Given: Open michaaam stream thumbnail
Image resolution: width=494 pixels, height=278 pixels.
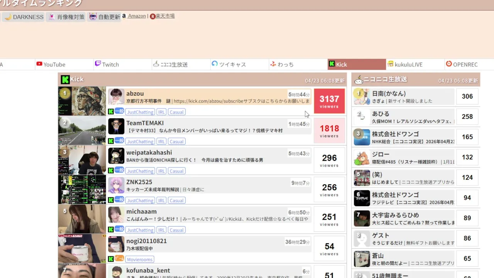Looking at the screenshot, I should (82, 219).
